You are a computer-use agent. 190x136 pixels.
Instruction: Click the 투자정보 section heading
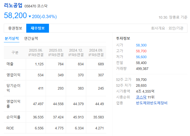[x=123, y=39]
